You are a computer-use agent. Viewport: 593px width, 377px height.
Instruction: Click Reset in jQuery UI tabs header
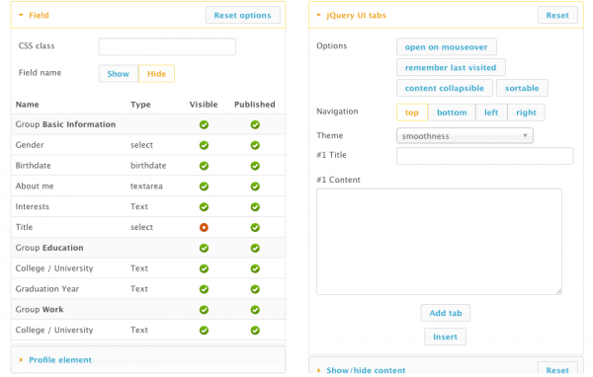(x=557, y=15)
